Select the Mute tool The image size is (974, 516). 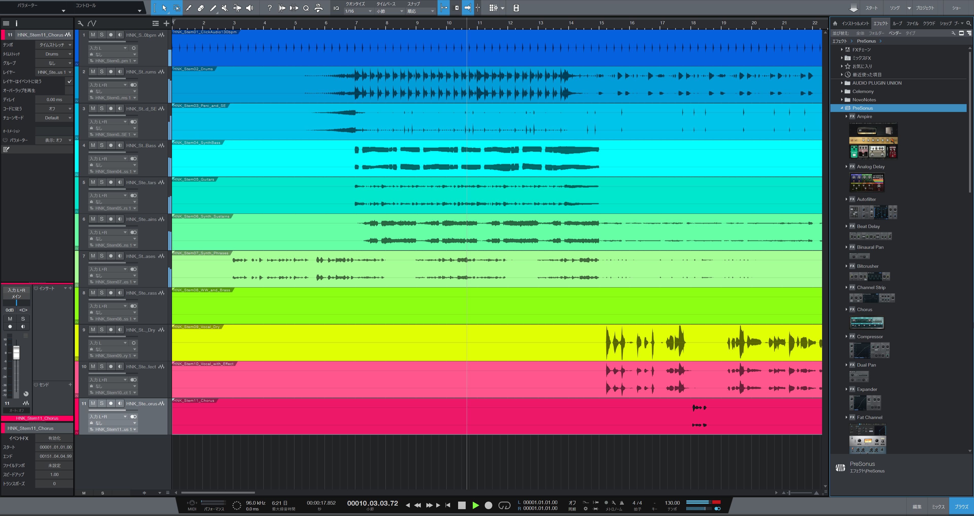225,8
